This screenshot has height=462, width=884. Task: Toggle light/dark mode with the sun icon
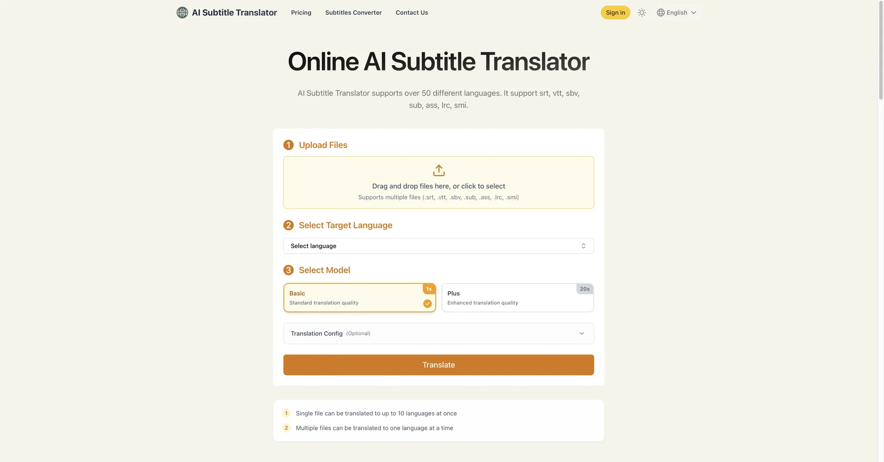coord(641,12)
